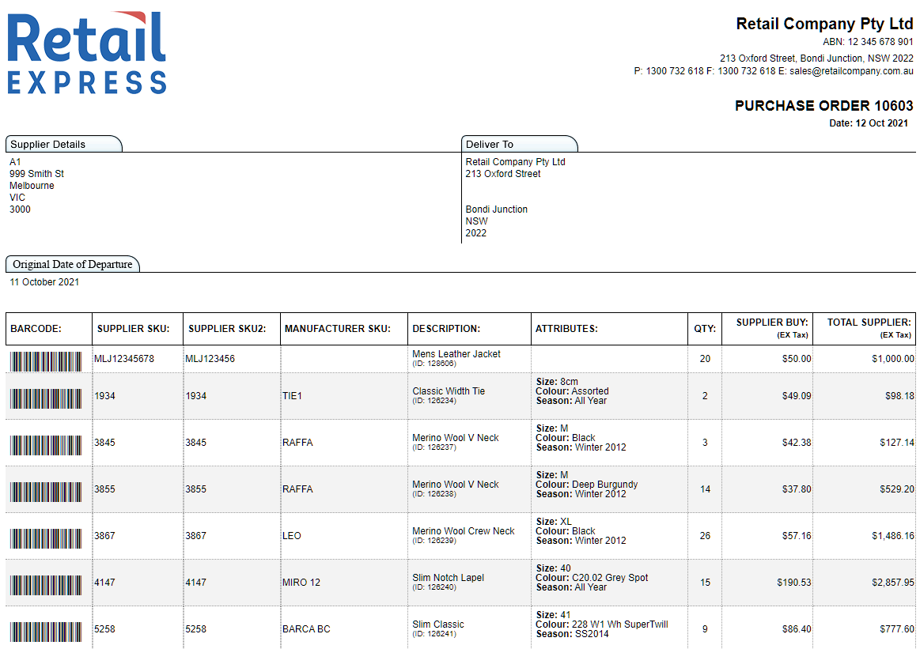920x649 pixels.
Task: Click the SUPPLIER SKU2 column header
Action: point(232,329)
